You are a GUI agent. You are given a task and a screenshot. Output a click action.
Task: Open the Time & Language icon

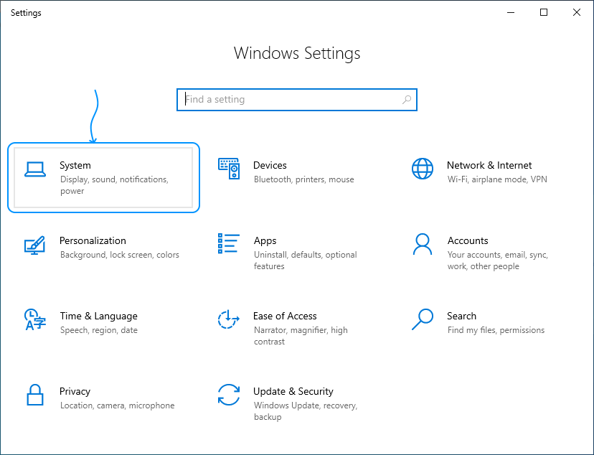point(35,319)
